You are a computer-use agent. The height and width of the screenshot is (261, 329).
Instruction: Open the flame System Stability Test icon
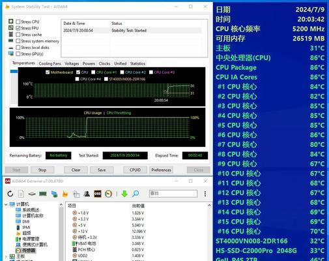tap(65, 194)
